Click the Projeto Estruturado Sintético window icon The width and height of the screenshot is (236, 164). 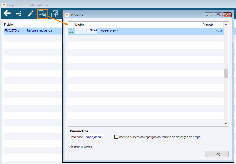4,5
